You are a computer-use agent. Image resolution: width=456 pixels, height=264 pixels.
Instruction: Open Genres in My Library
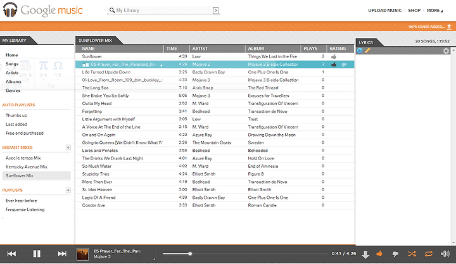pyautogui.click(x=13, y=91)
